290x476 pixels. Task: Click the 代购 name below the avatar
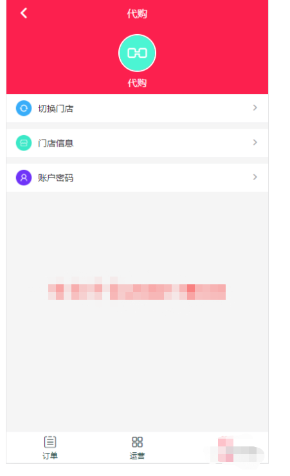137,82
